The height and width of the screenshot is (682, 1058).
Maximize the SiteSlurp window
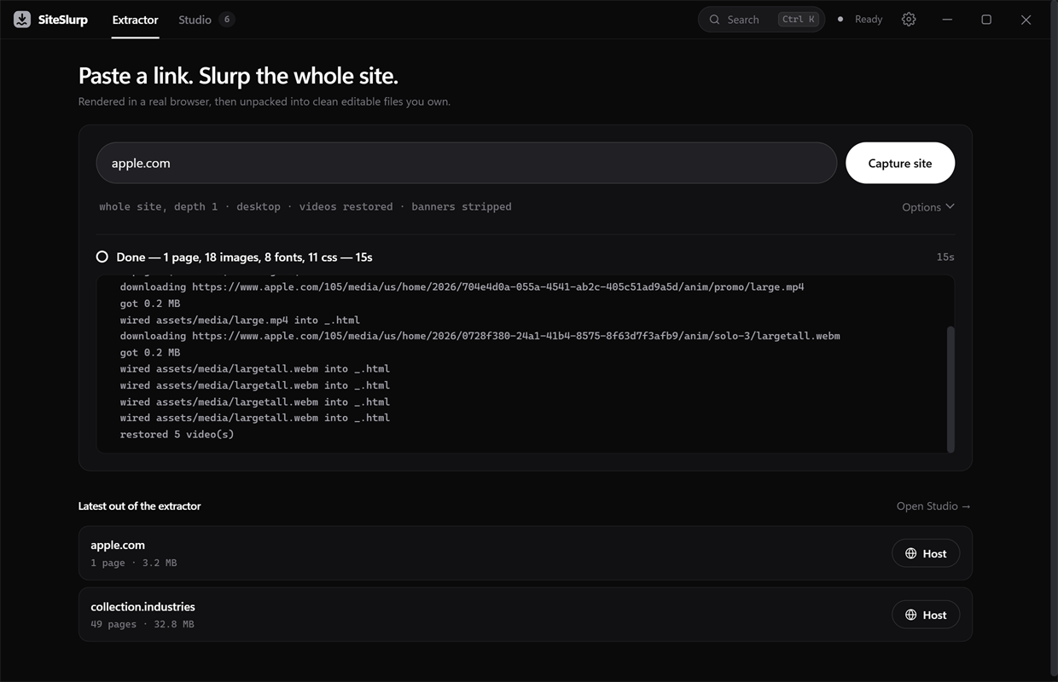click(x=986, y=20)
